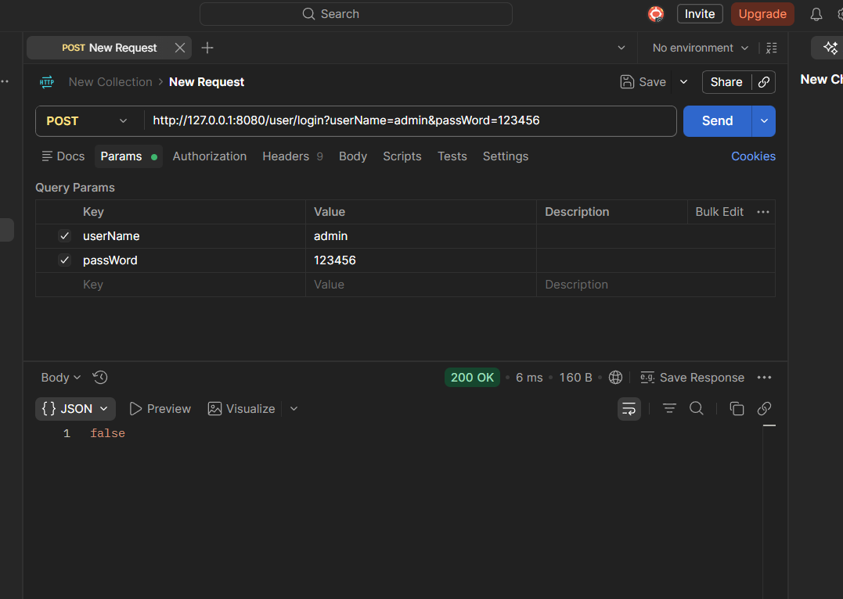Viewport: 843px width, 599px height.
Task: Click the network globe icon in the response bar
Action: point(615,378)
